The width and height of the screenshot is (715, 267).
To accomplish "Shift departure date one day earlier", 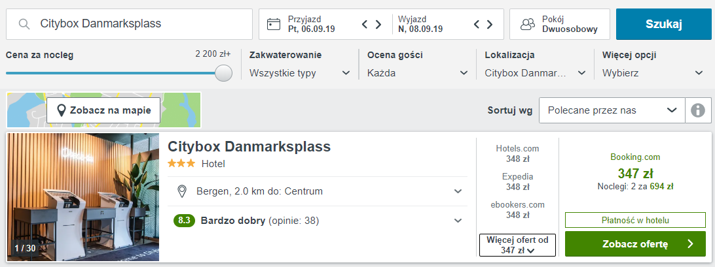I will coord(476,24).
